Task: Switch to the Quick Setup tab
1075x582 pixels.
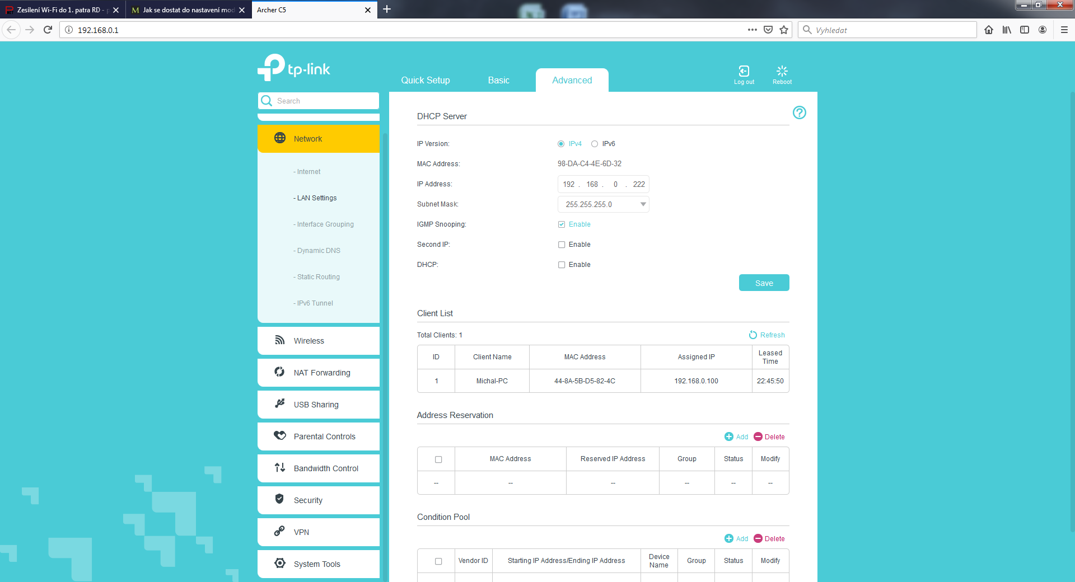Action: click(426, 80)
